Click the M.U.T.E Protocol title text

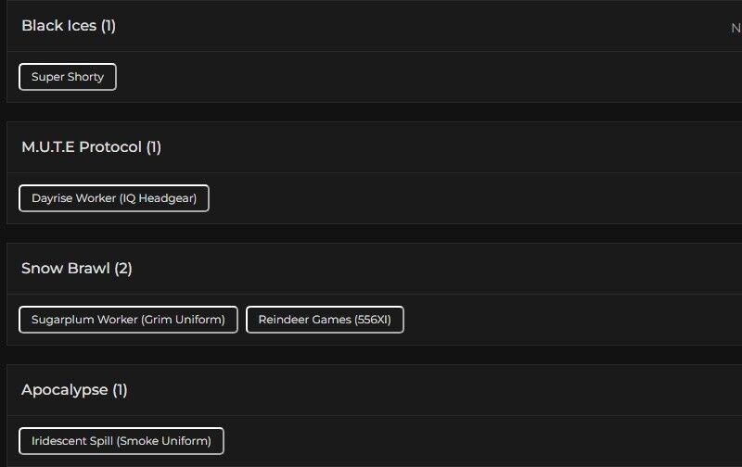[x=82, y=147]
